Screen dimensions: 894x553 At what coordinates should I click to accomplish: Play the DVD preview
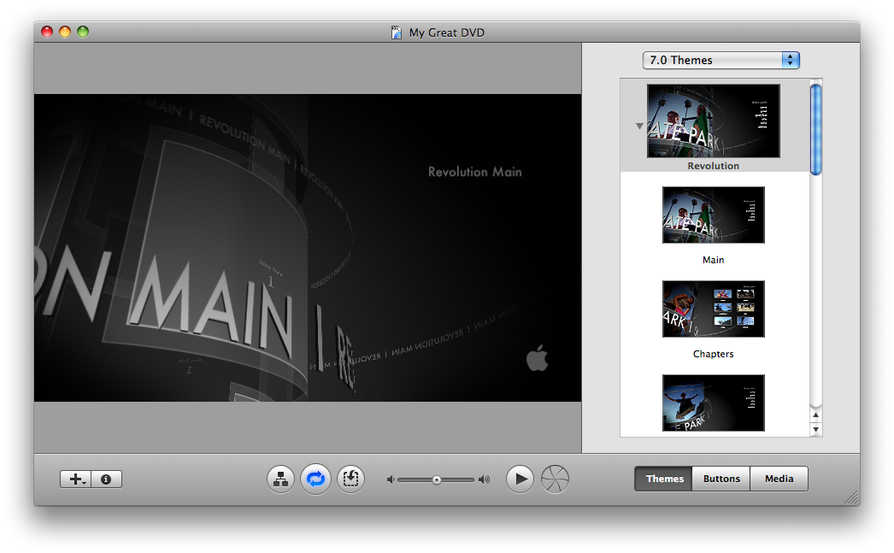click(x=520, y=479)
